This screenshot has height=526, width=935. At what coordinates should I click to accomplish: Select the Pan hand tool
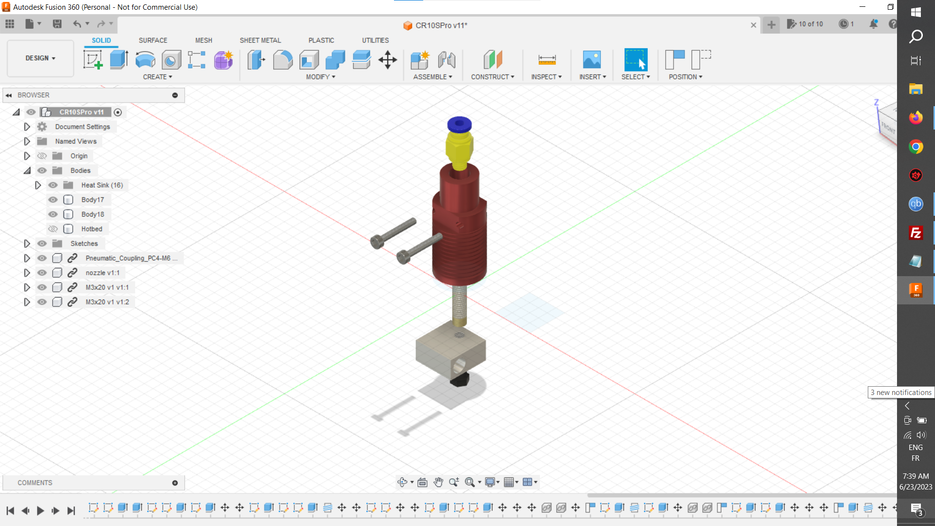(438, 482)
